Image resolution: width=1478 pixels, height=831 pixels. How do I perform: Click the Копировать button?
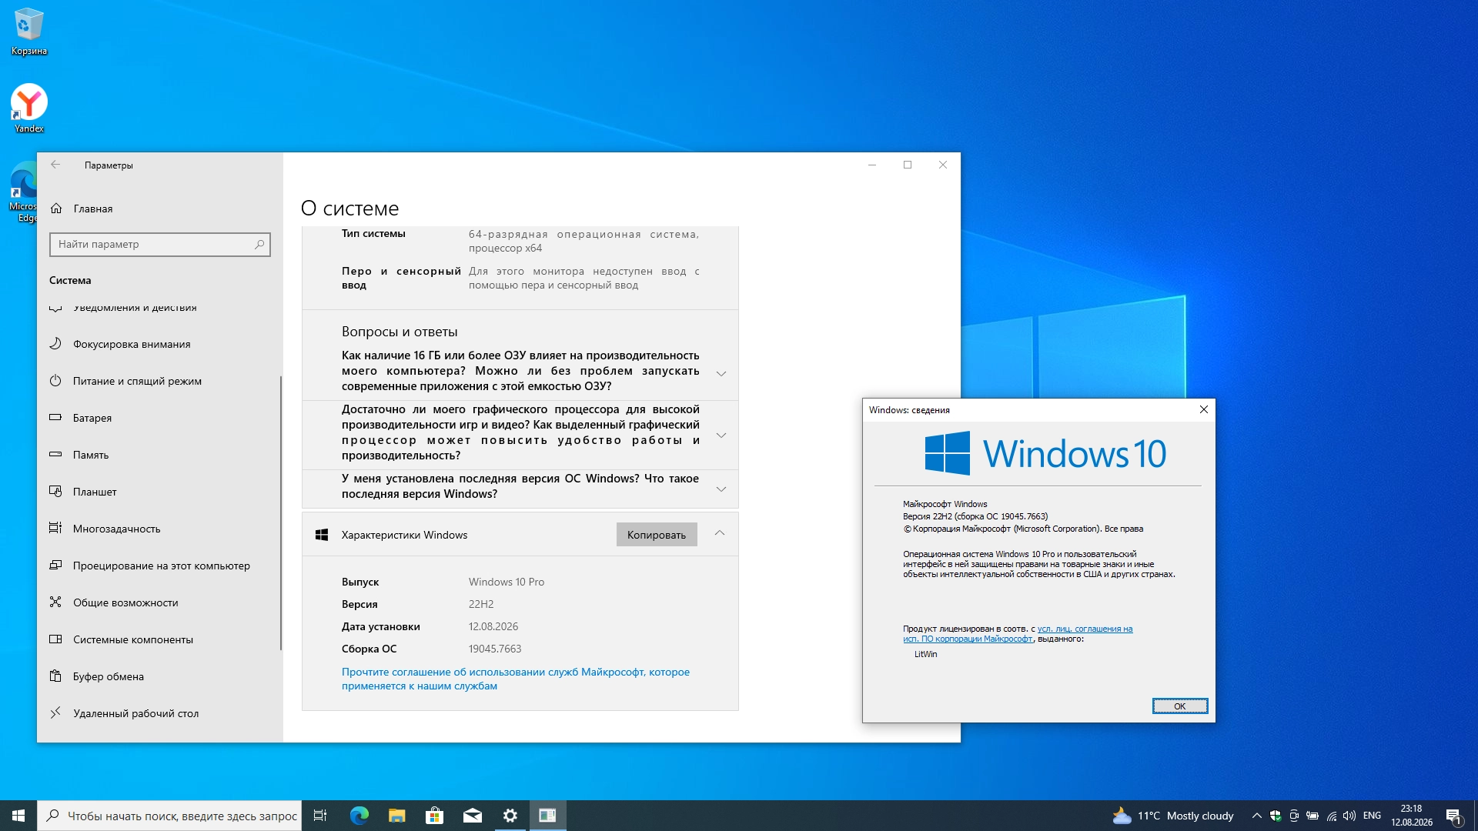pos(657,535)
